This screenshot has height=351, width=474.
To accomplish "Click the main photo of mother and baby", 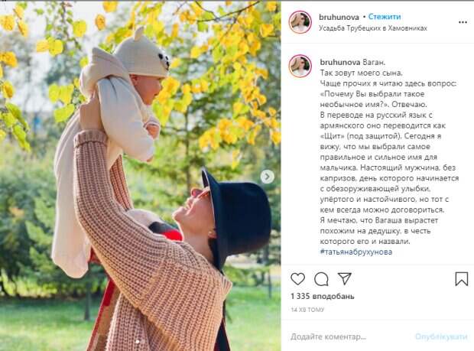I will click(x=140, y=176).
